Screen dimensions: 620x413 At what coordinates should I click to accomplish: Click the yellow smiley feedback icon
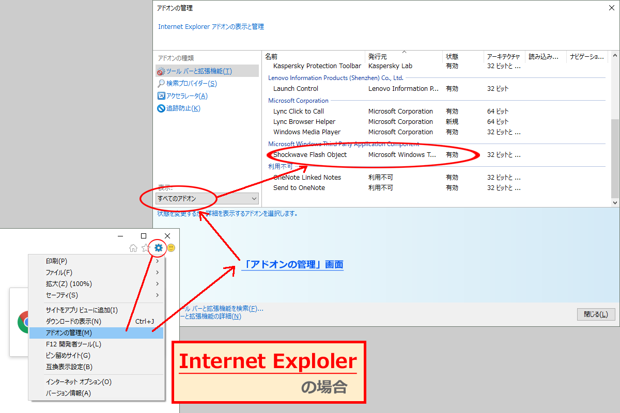click(x=171, y=248)
